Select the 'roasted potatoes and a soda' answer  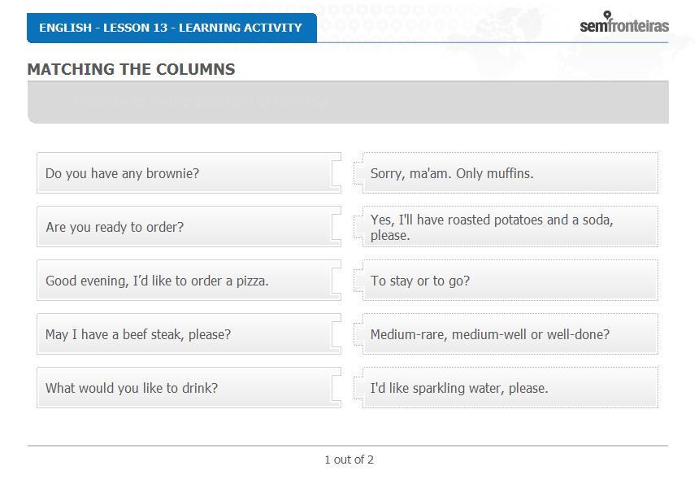pyautogui.click(x=510, y=227)
